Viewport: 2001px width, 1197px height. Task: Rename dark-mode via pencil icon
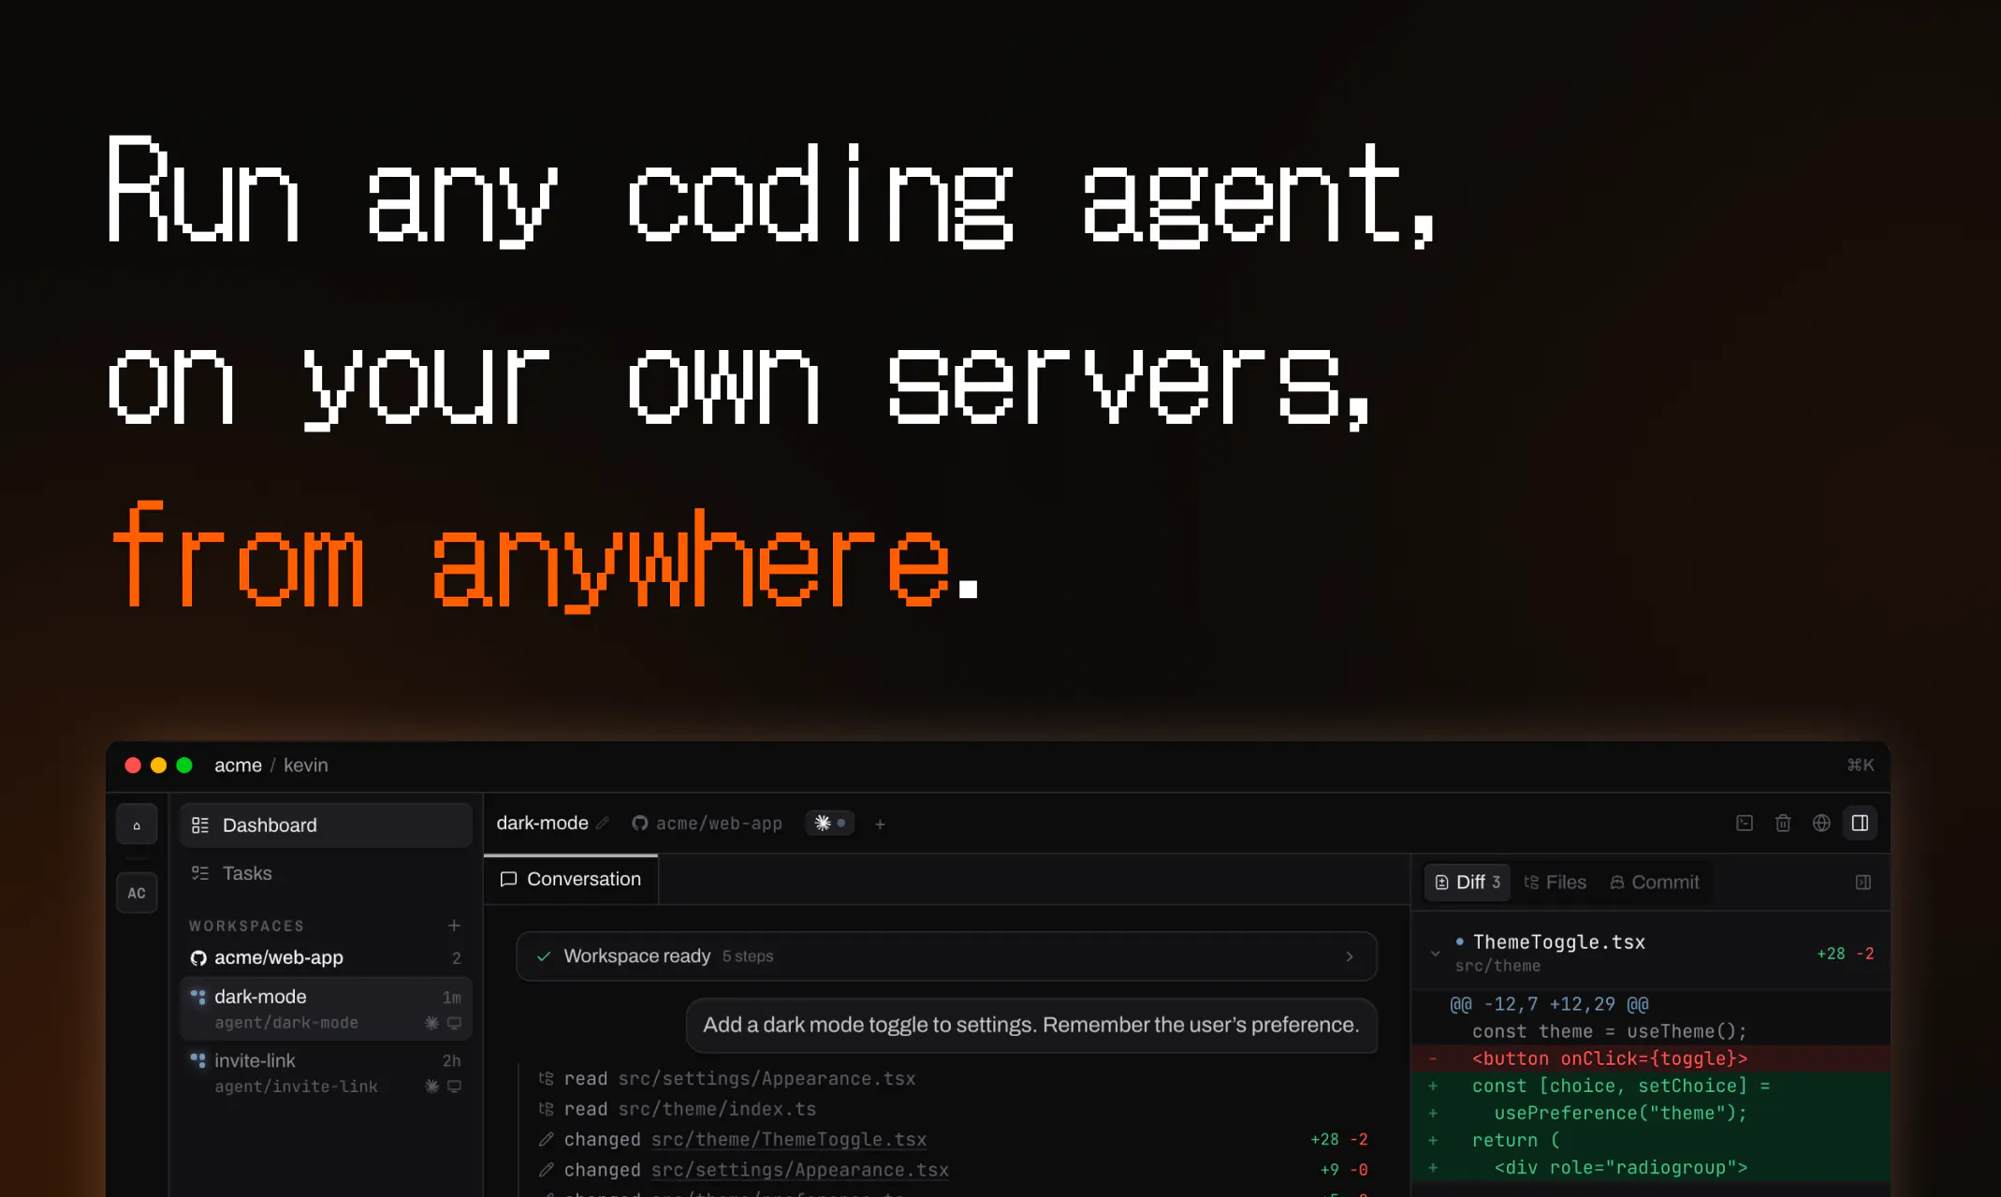[604, 824]
